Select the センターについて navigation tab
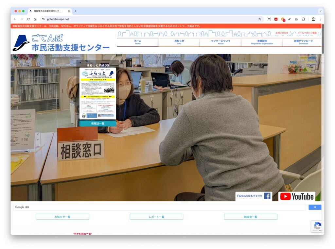 click(220, 42)
